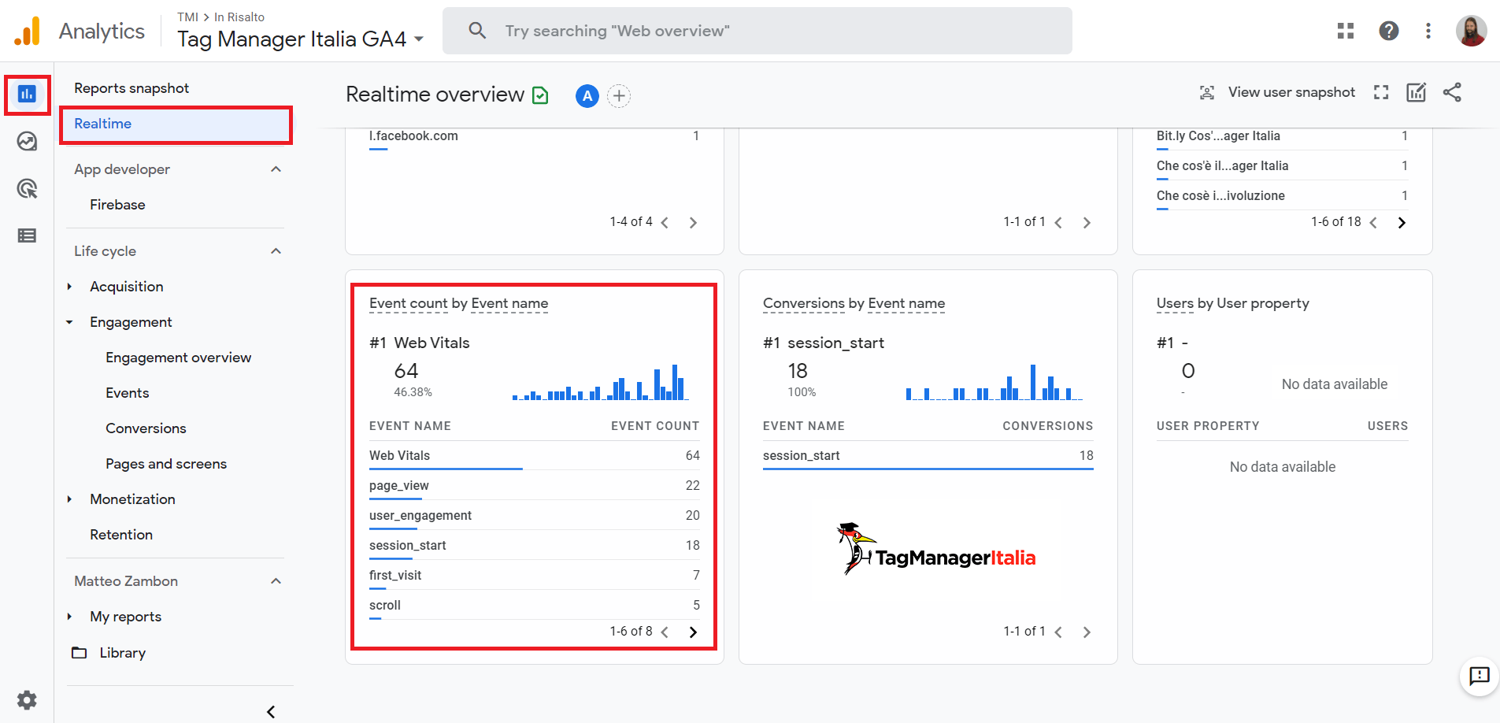The height and width of the screenshot is (723, 1500).
Task: Click View user snapshot
Action: [x=1277, y=92]
